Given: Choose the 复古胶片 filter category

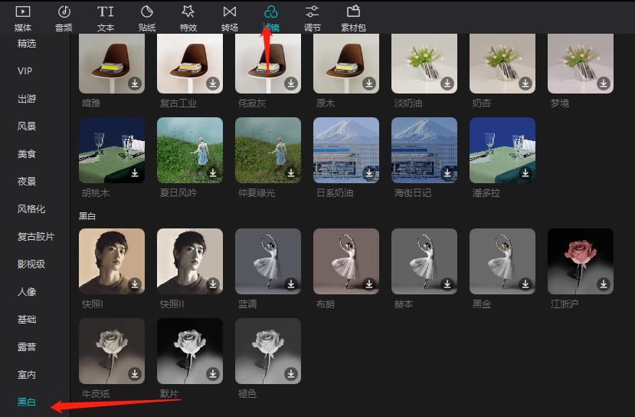Looking at the screenshot, I should coord(36,237).
